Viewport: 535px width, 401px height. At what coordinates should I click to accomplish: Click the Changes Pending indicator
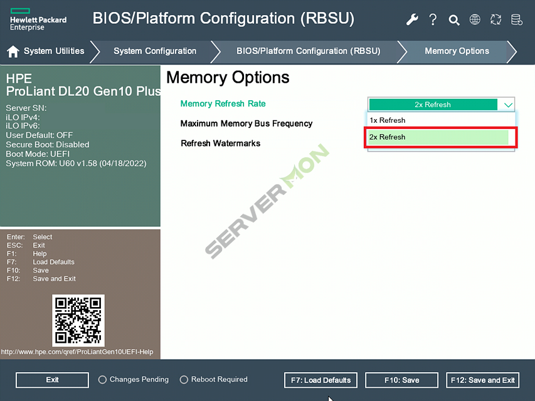(x=134, y=380)
